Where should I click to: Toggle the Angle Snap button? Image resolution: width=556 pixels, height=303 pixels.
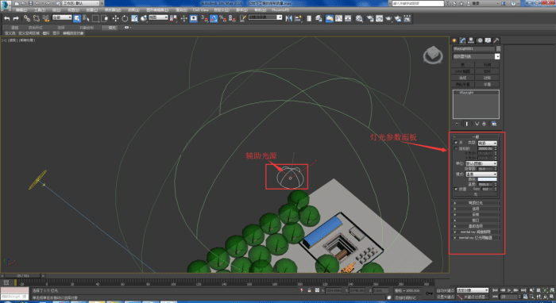tap(214, 18)
